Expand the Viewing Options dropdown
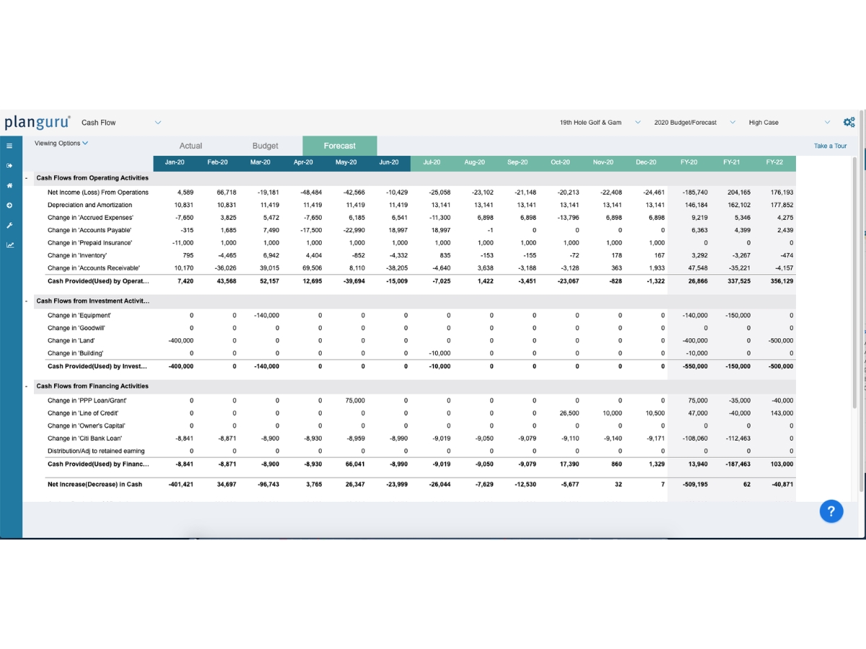Viewport: 866px width, 649px height. pos(61,143)
